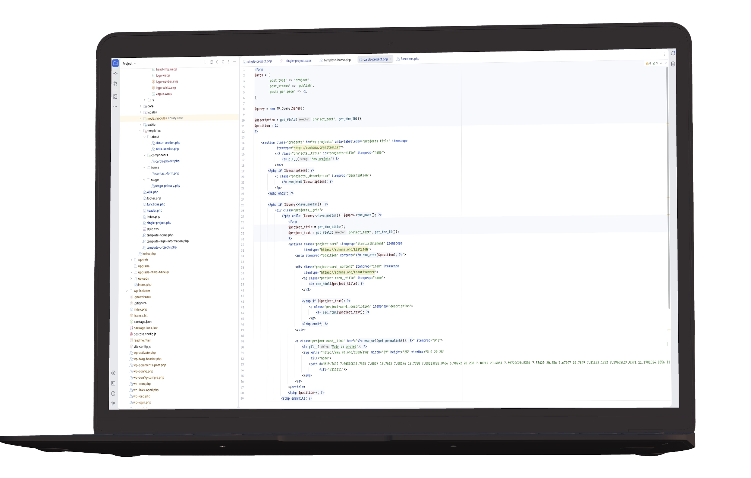
Task: Collapse the templates folder
Action: click(141, 131)
